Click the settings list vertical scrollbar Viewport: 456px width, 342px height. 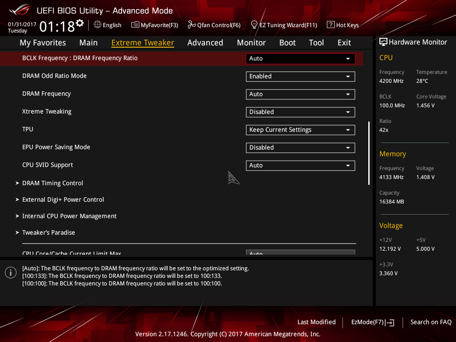click(x=369, y=153)
